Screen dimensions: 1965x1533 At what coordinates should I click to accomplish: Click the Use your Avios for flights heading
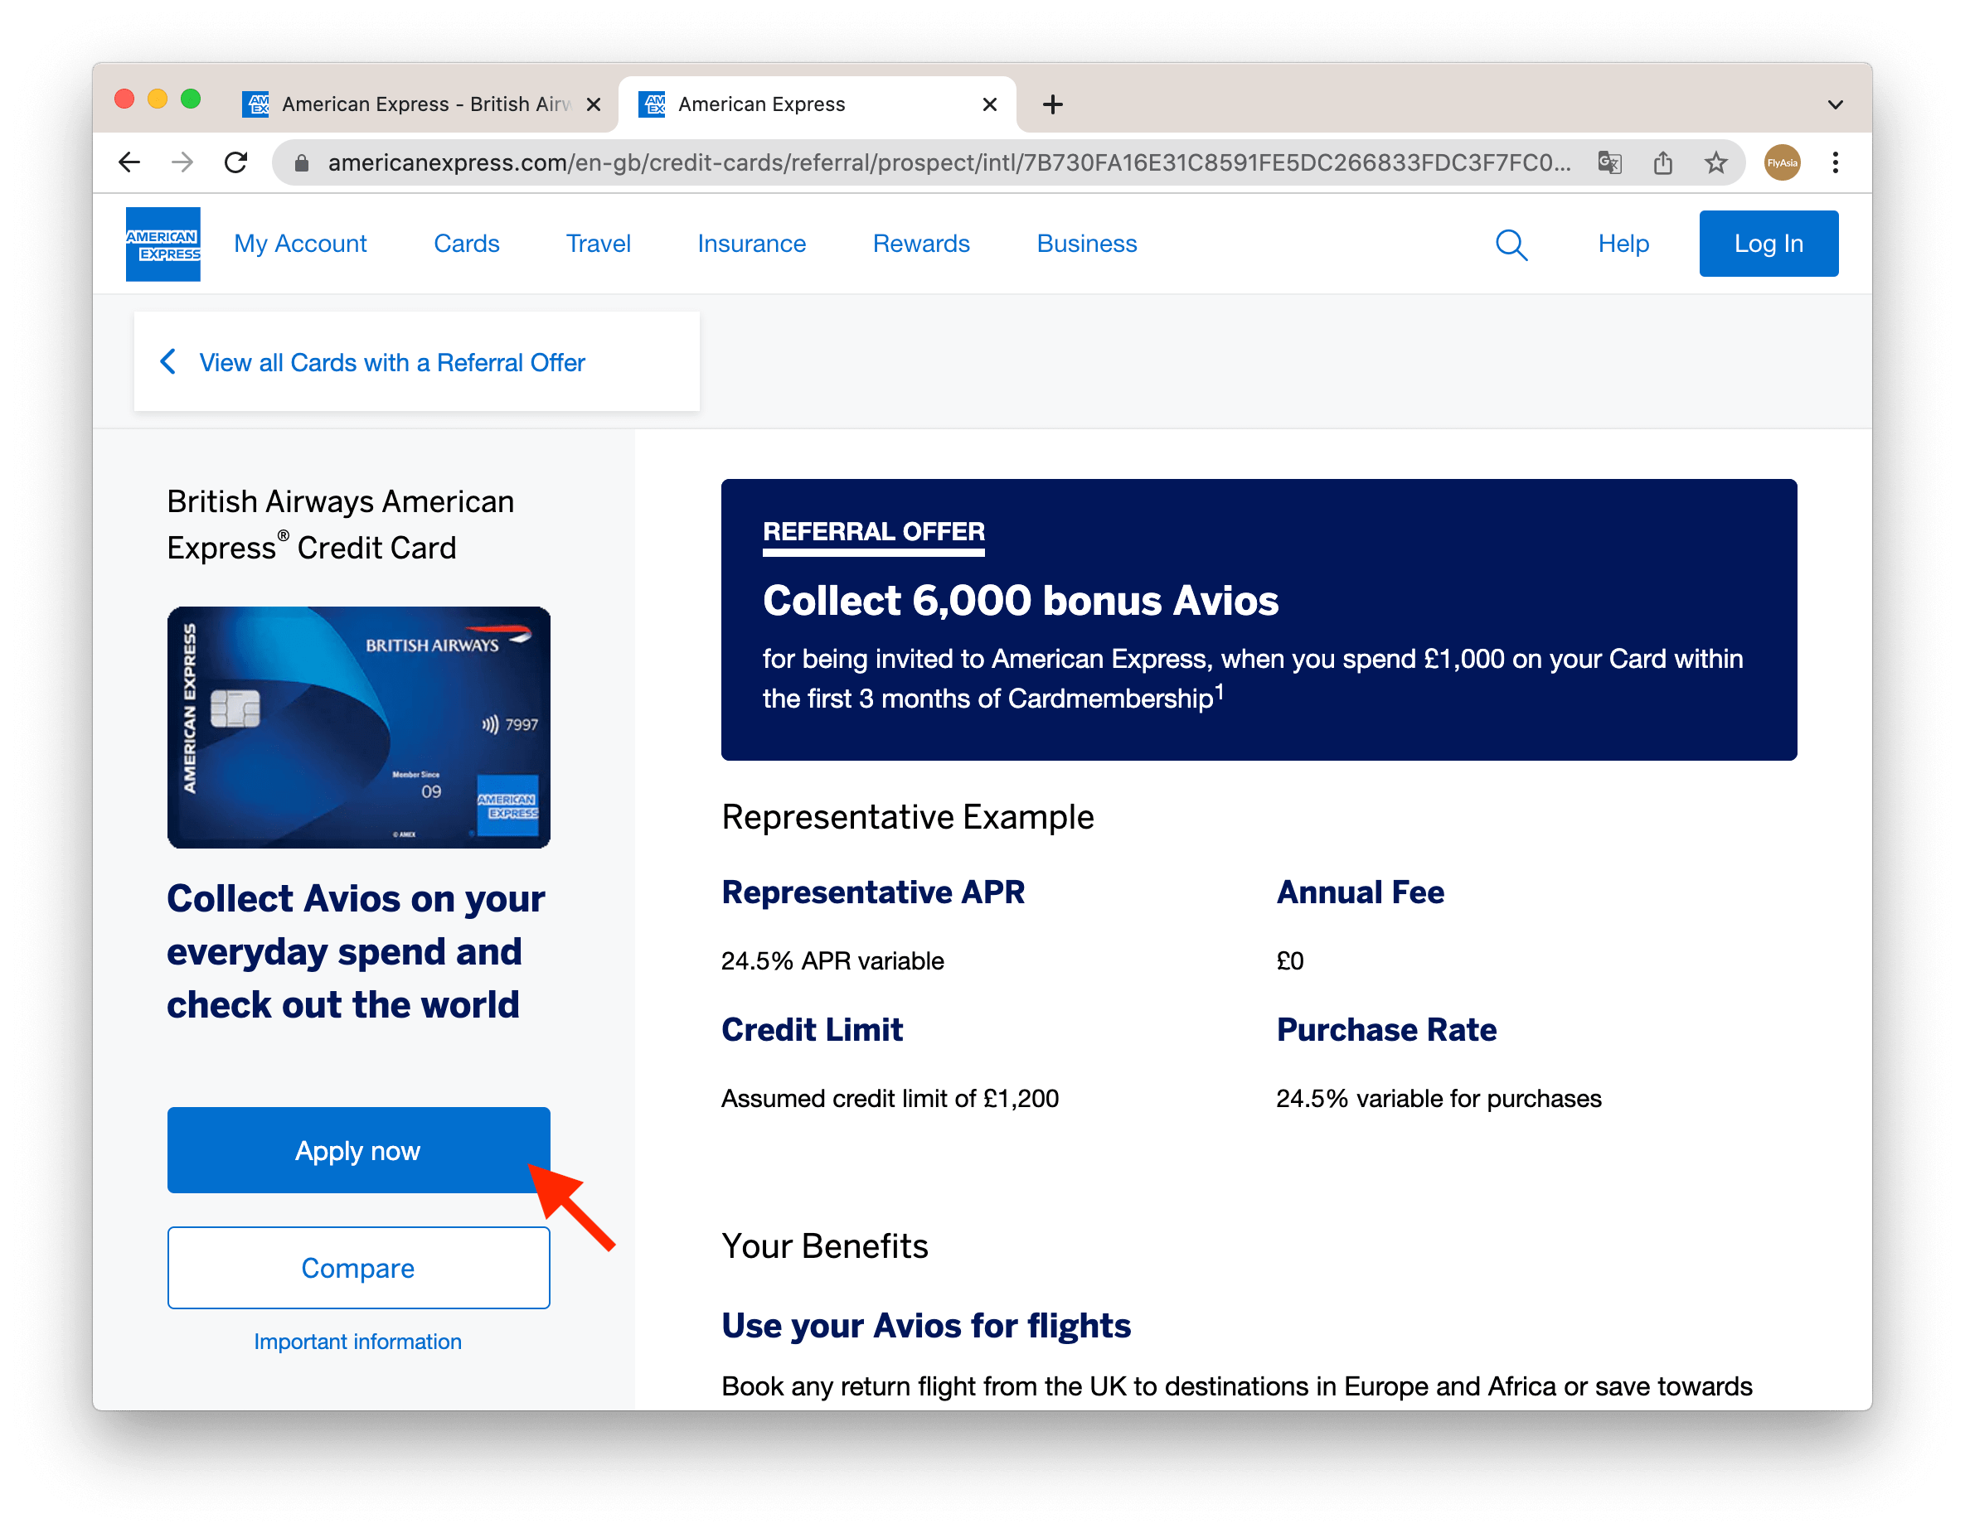(x=926, y=1325)
